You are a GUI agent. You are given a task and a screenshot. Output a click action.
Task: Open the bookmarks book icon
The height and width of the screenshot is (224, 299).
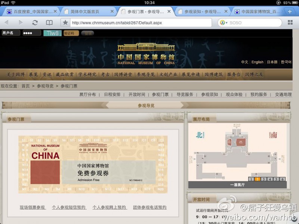pyautogui.click(x=49, y=23)
